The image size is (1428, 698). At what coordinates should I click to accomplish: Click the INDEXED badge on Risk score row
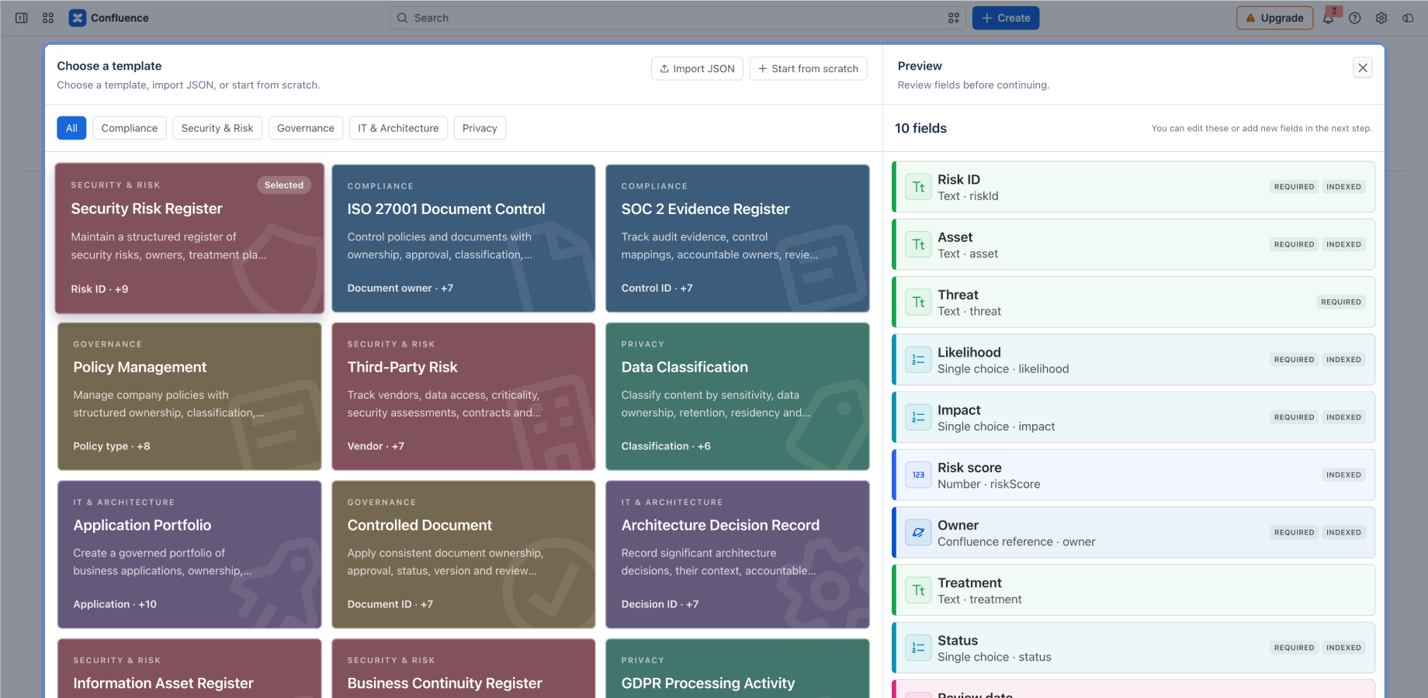(x=1343, y=475)
